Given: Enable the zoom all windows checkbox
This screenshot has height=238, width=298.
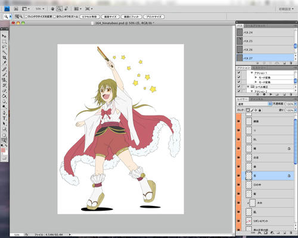Looking at the screenshot, I should [55, 17].
